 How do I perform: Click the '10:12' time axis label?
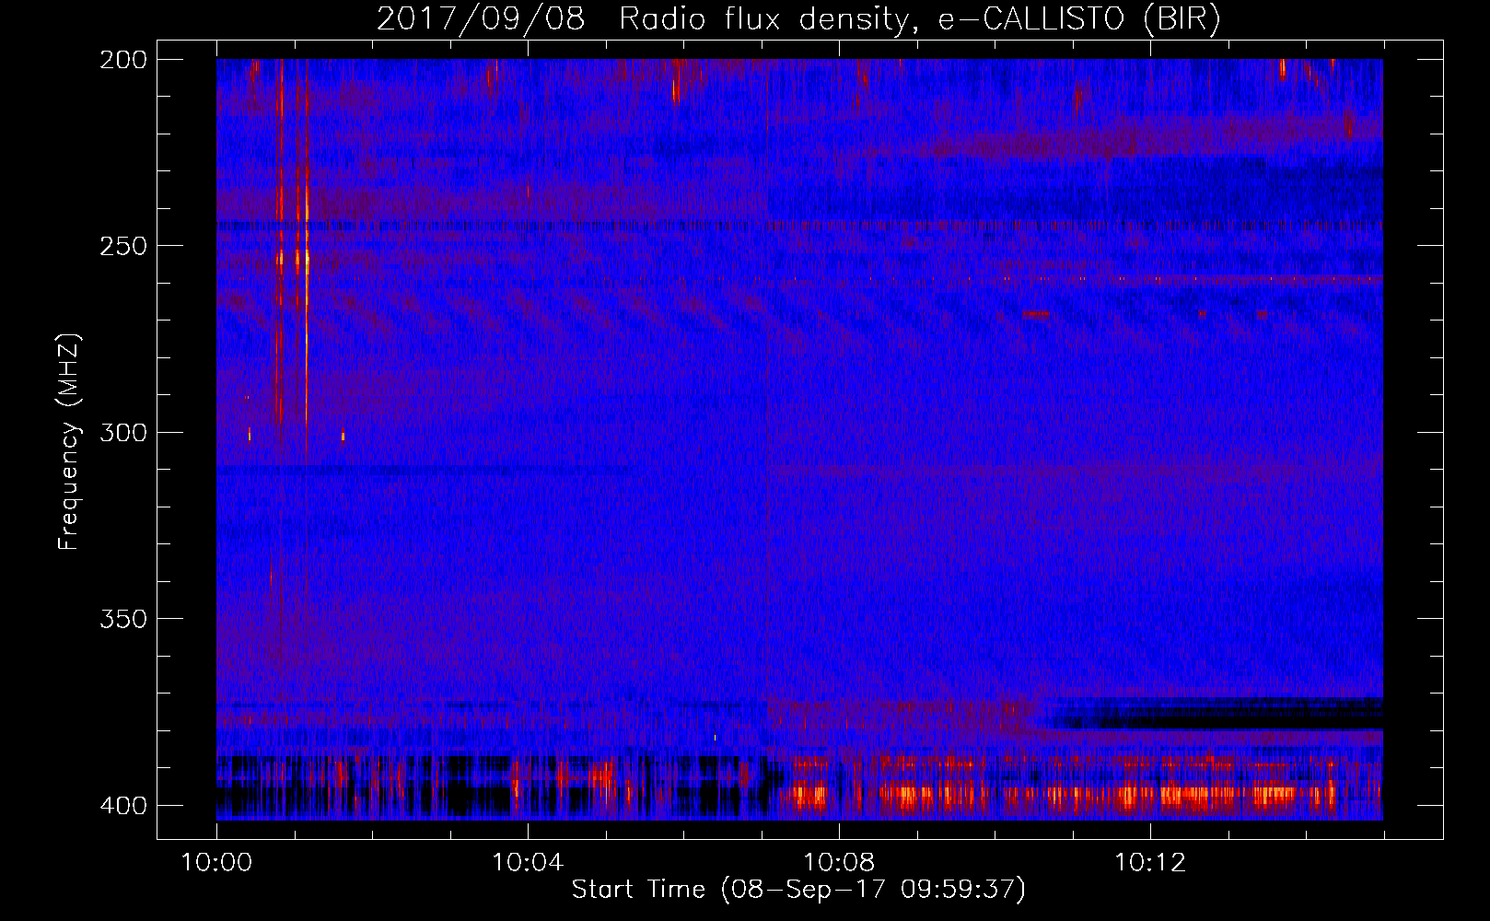point(1150,863)
